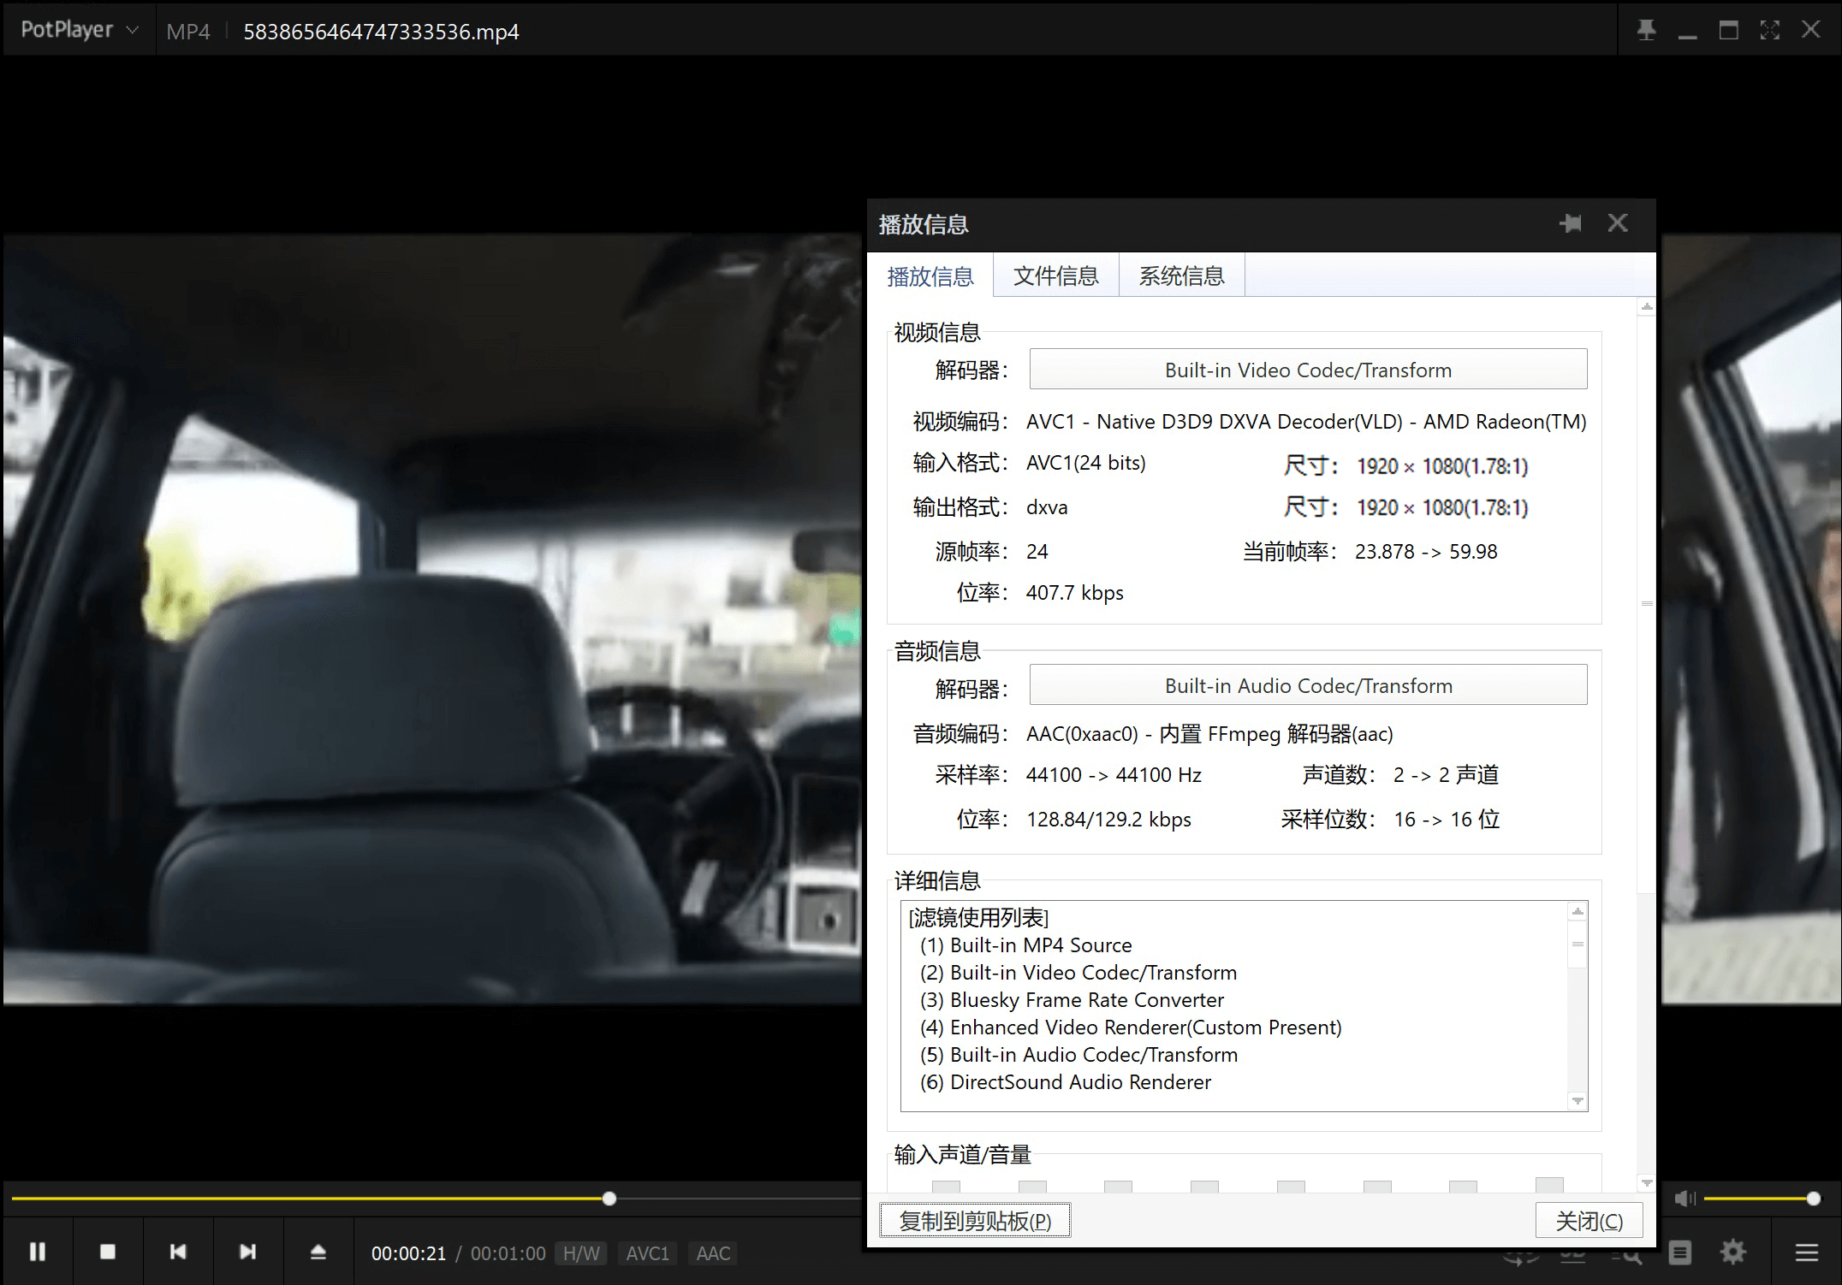
Task: Mute audio using the speaker icon
Action: click(1685, 1199)
